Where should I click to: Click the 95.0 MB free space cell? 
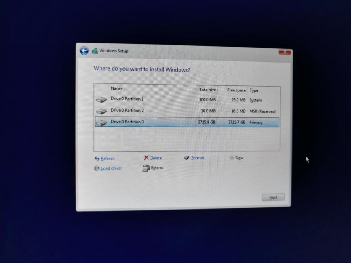[238, 100]
